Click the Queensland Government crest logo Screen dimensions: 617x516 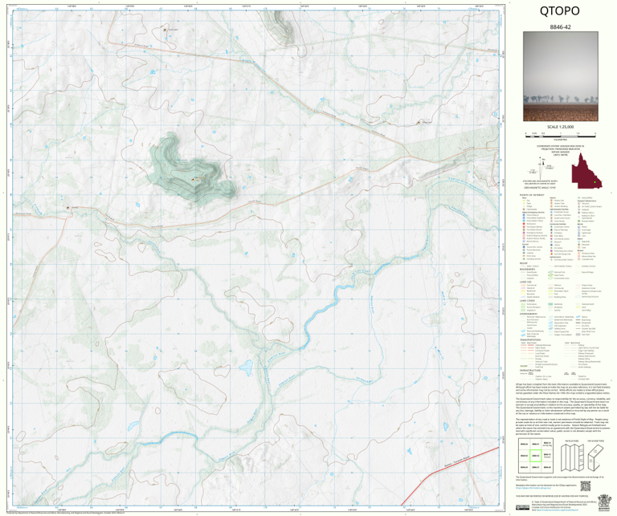(603, 502)
